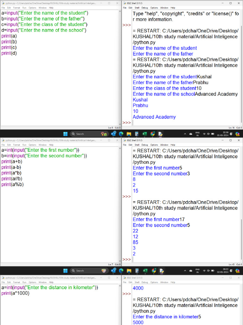Open Run menu in editor with student name inputs

click(x=24, y=8)
